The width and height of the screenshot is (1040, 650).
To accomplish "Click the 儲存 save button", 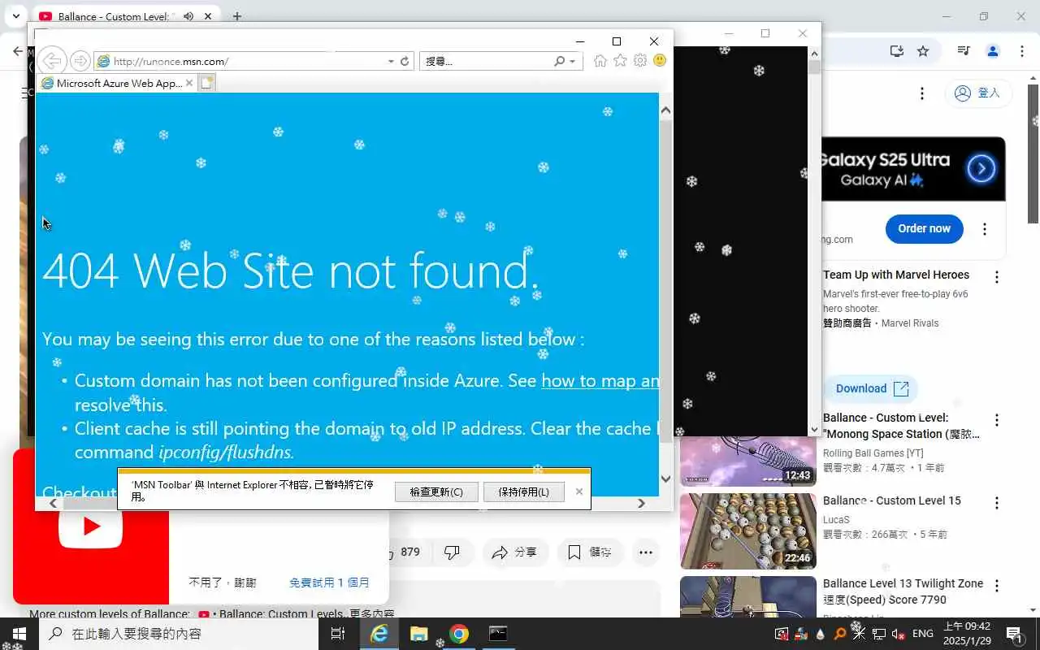I will coord(589,552).
